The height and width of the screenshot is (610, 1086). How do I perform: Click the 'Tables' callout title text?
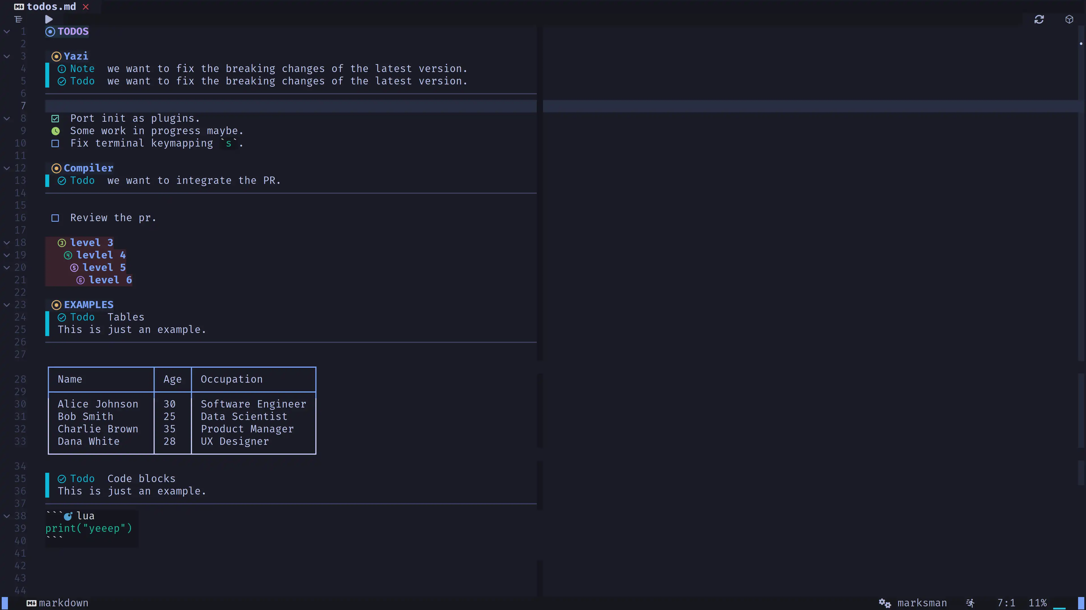coord(126,317)
